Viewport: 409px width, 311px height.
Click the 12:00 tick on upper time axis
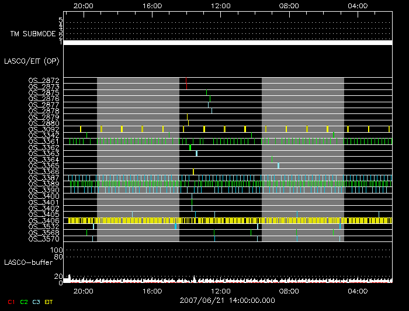(220, 5)
